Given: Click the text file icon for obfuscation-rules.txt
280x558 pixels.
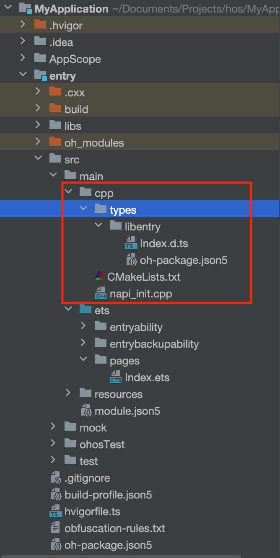Looking at the screenshot, I should 56,528.
